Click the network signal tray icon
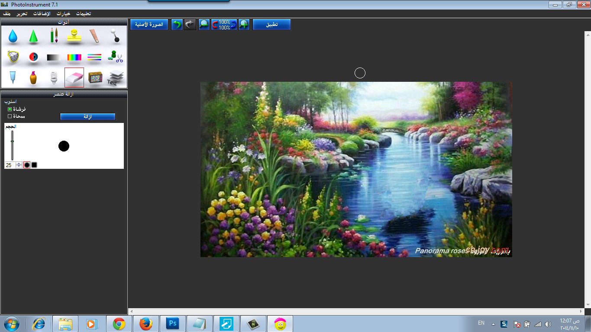This screenshot has width=591, height=332. point(538,324)
